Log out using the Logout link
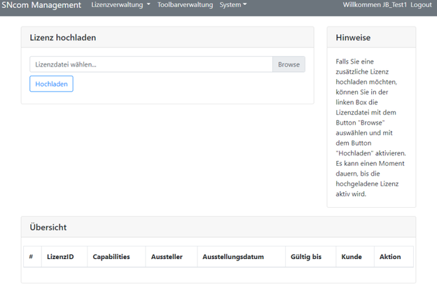 [421, 5]
